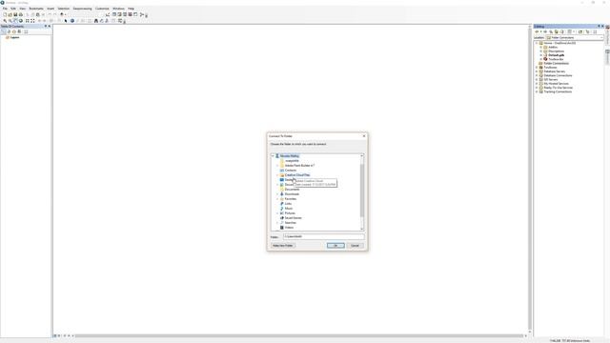Open the Search window toolbar icon
This screenshot has height=343, width=610.
125,14
